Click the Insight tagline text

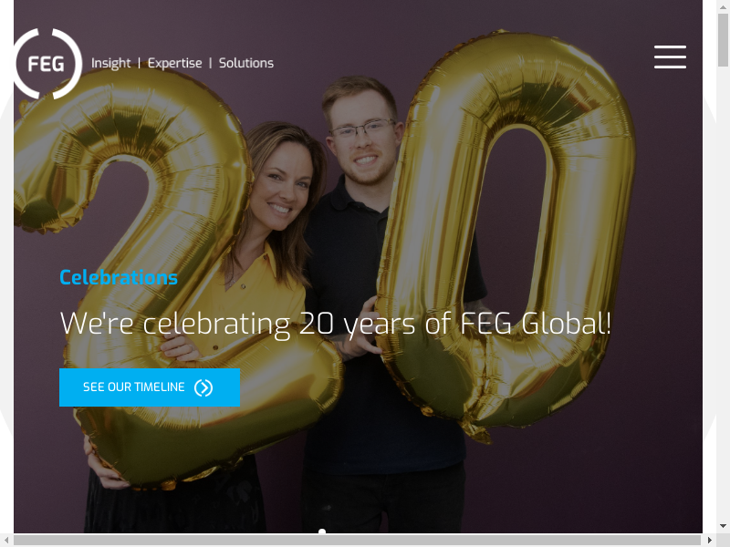(x=110, y=63)
